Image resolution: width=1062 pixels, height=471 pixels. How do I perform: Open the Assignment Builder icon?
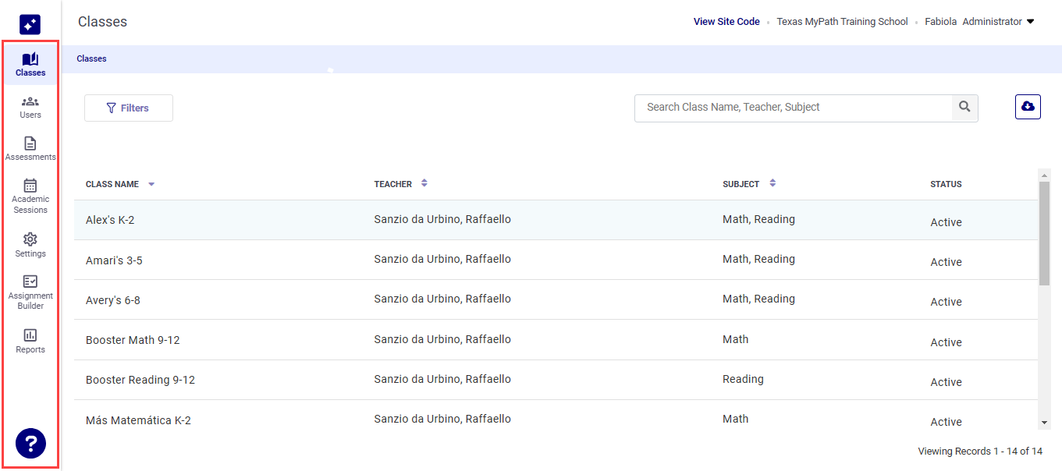pyautogui.click(x=30, y=282)
